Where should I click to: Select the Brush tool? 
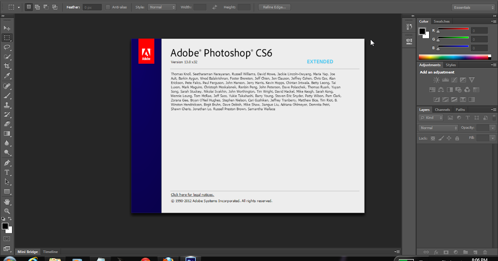pyautogui.click(x=7, y=95)
